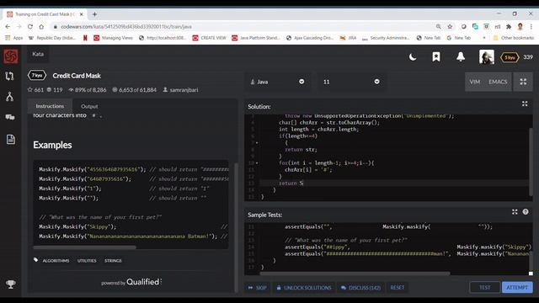539x303 pixels.
Task: Open the Codewars logo home icon
Action: [11, 56]
